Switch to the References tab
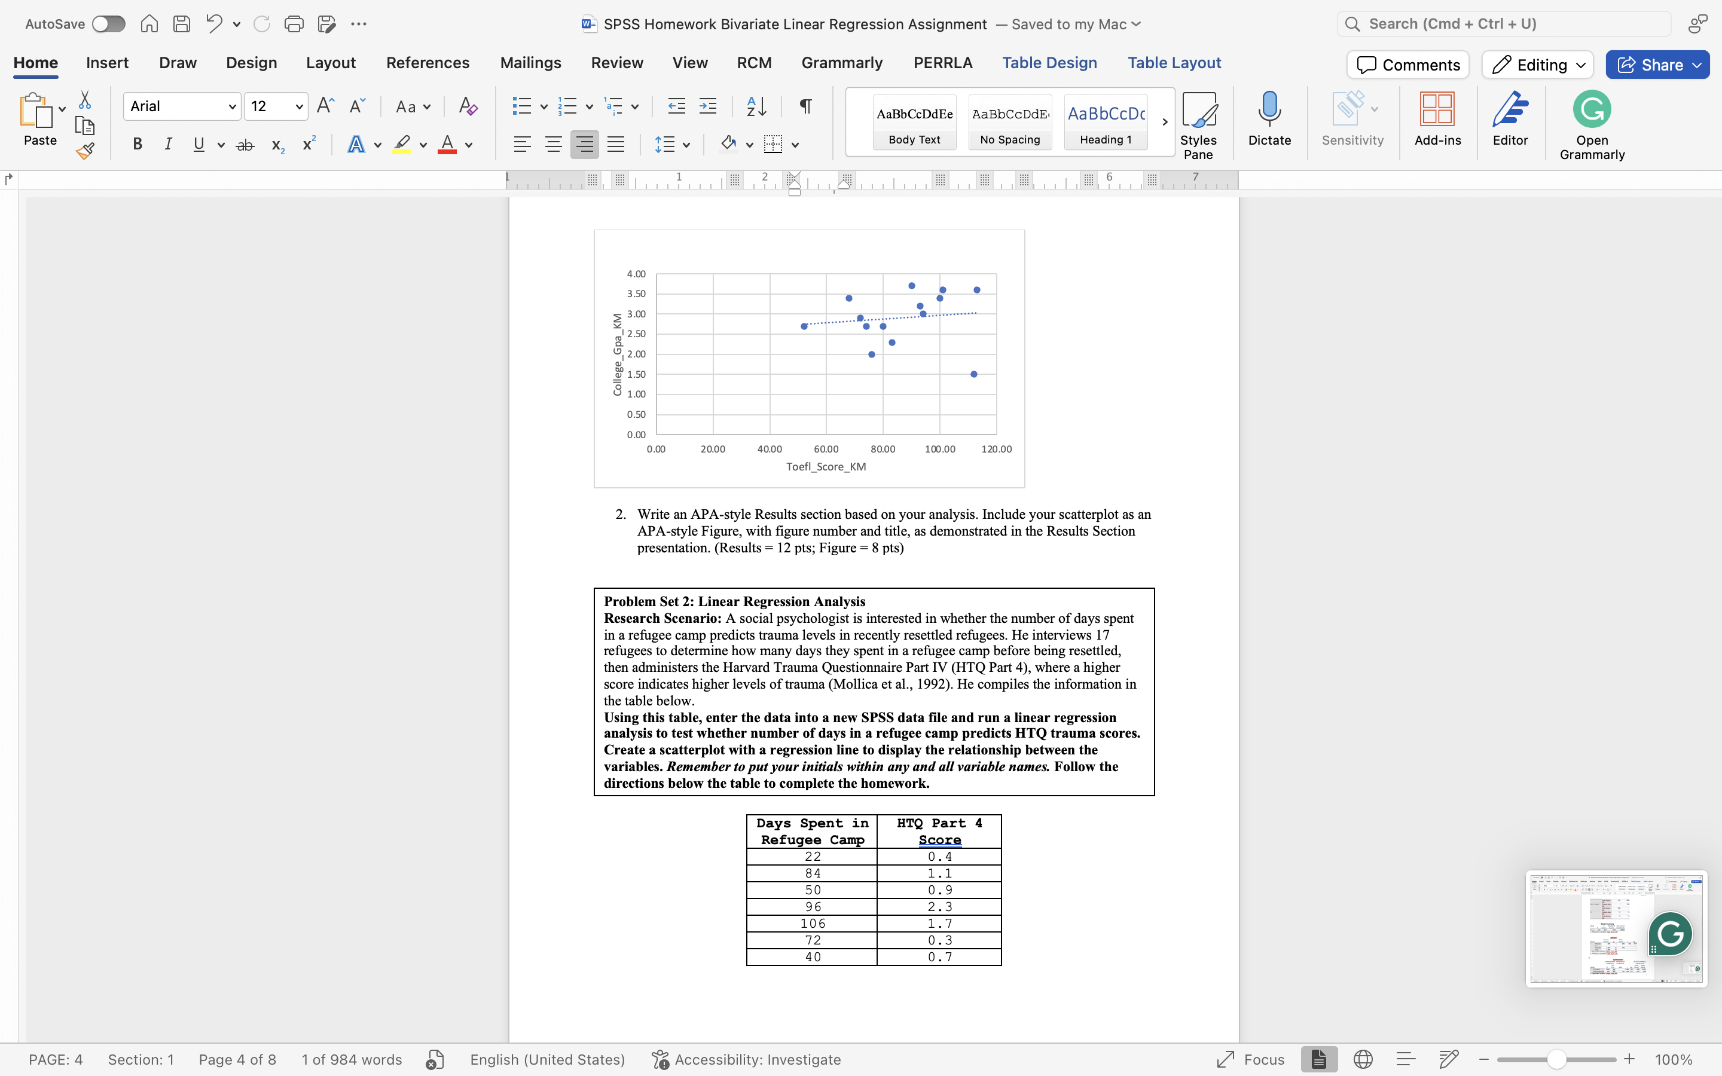 [427, 63]
